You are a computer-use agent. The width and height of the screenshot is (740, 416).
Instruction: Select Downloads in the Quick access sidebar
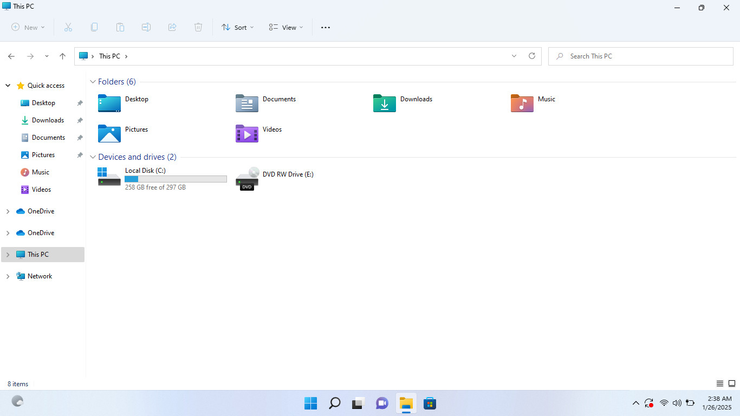point(48,120)
